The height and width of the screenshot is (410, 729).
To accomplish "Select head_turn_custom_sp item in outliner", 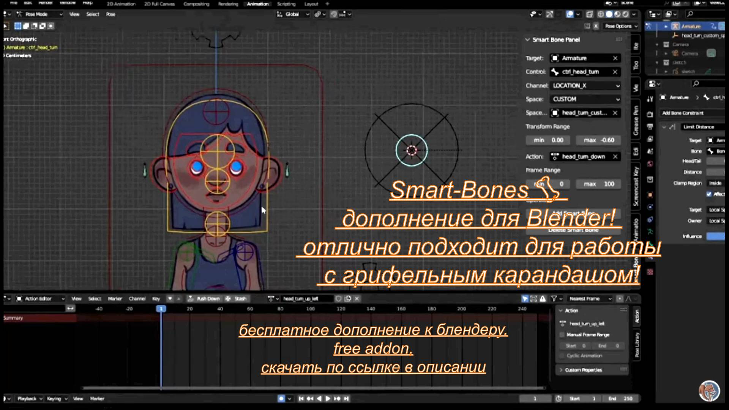I will 702,35.
